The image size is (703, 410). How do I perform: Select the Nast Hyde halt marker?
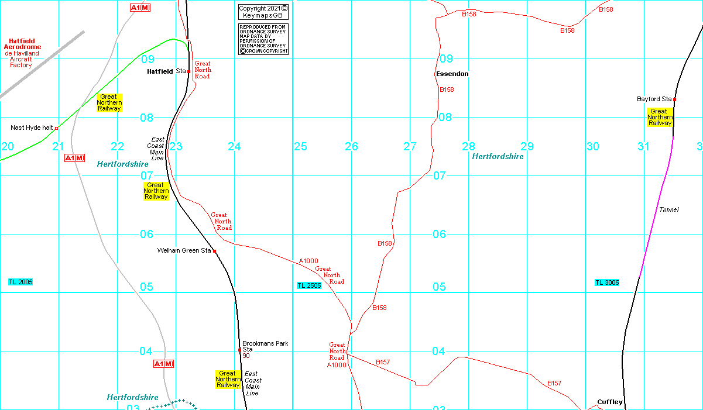pos(56,128)
